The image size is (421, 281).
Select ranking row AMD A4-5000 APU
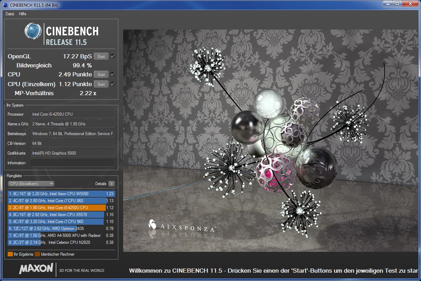click(61, 235)
